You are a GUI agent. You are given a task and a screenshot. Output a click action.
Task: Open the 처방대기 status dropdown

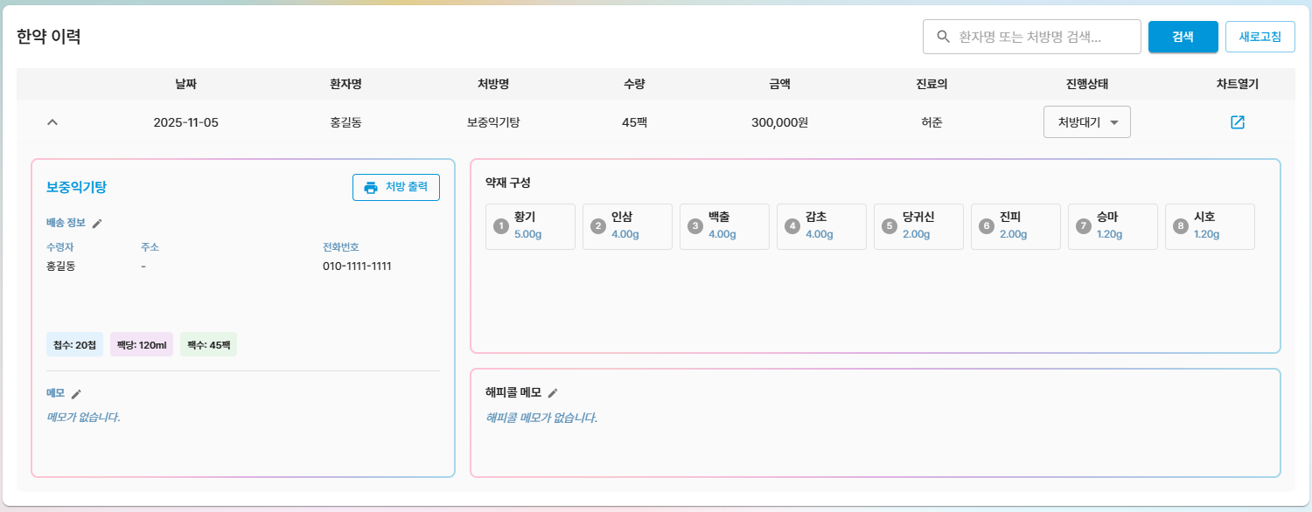click(1086, 122)
